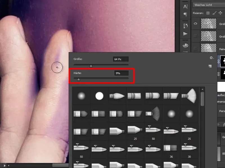The image size is (225, 168).
Task: Open the Paragraph panel icon
Action: pos(185,14)
